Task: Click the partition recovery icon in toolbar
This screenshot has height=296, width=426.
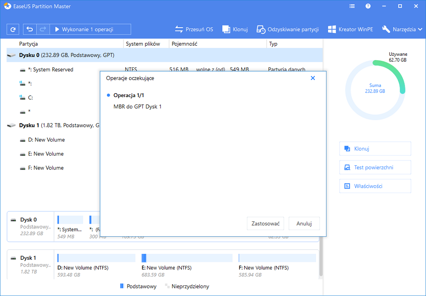Action: point(261,29)
